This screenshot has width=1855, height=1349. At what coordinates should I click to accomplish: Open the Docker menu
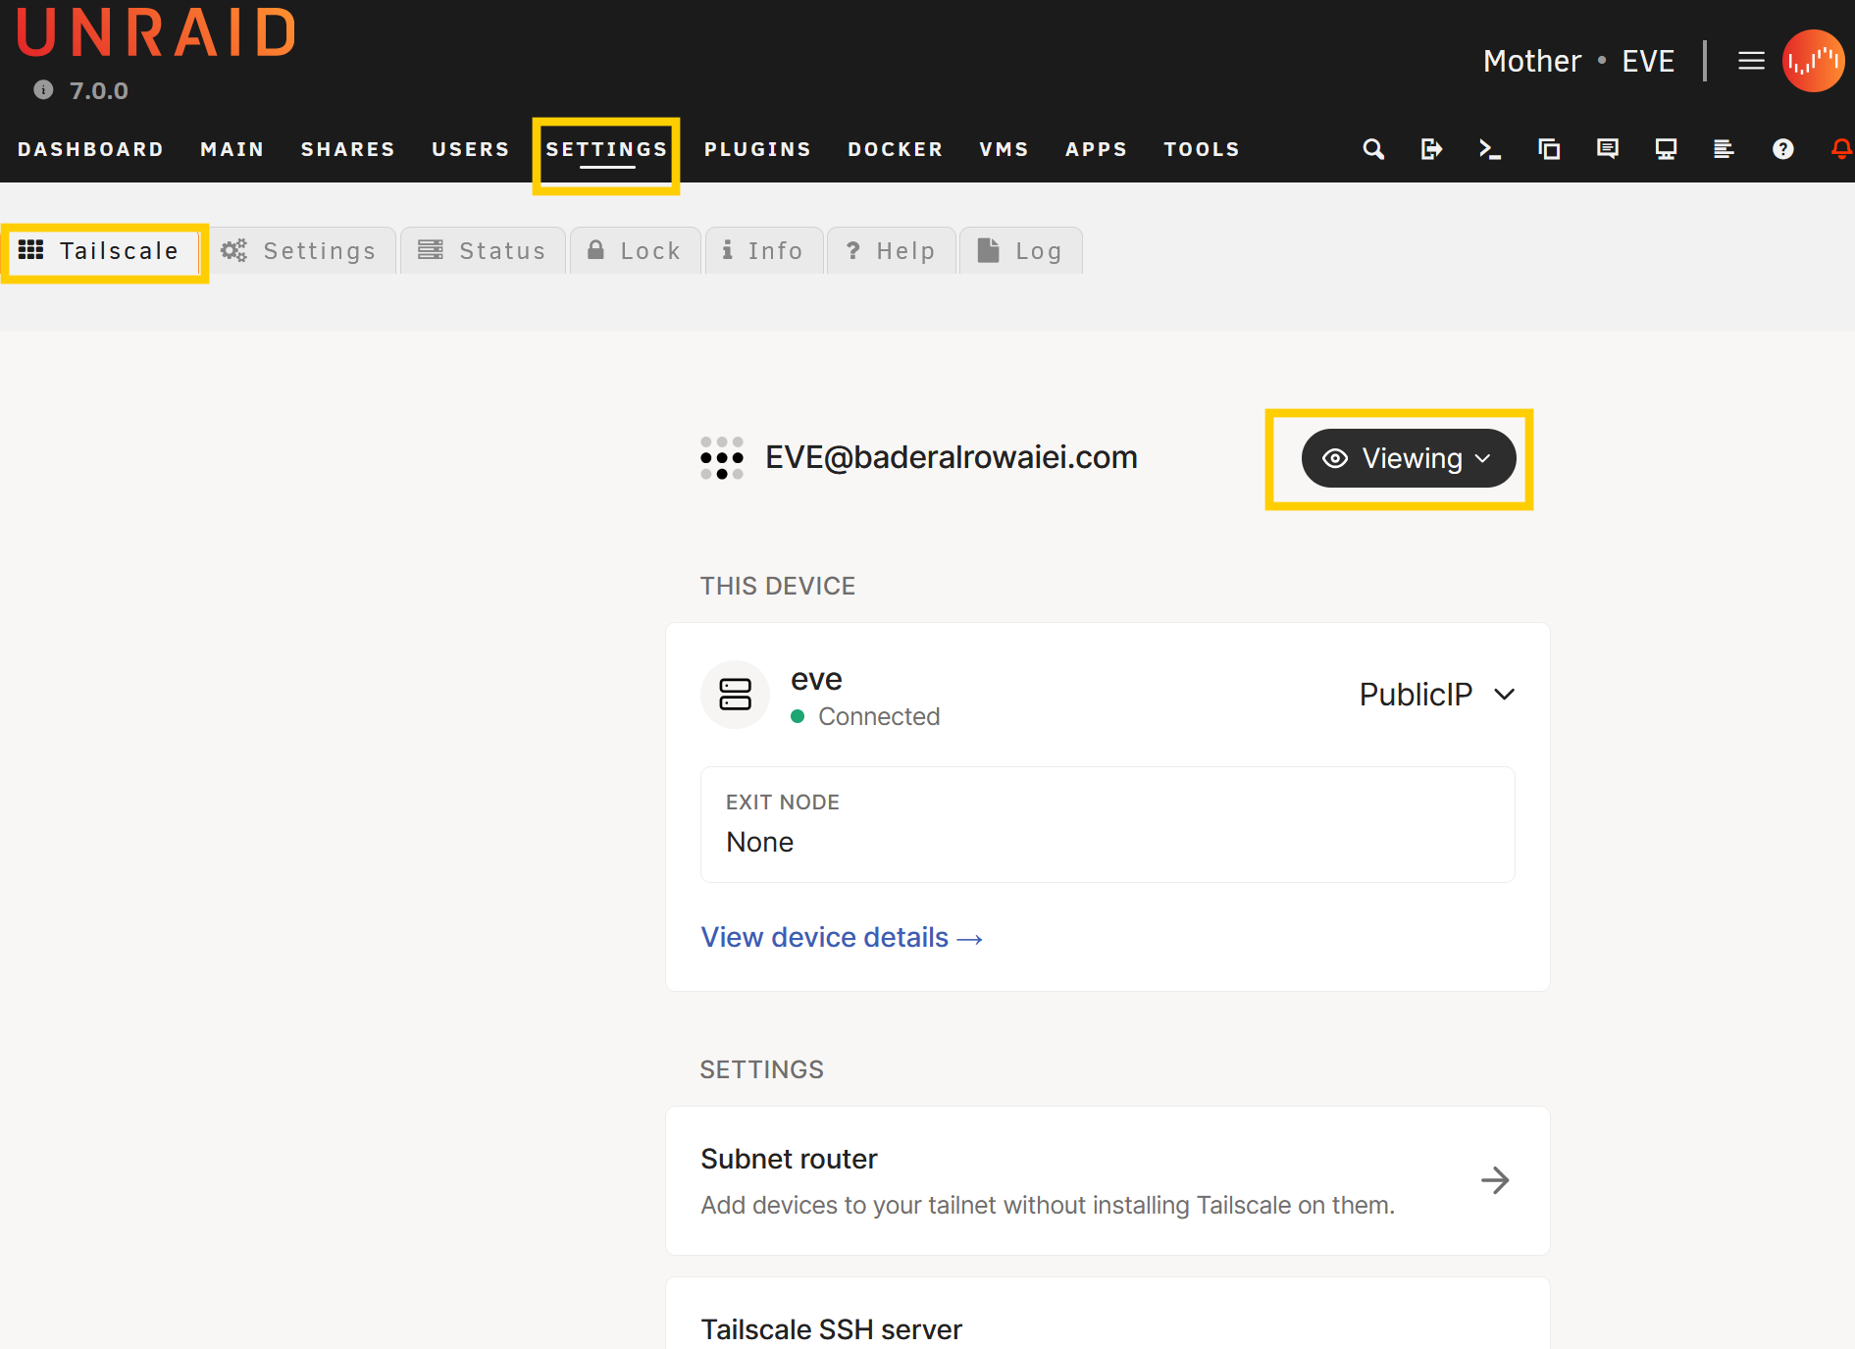coord(896,149)
